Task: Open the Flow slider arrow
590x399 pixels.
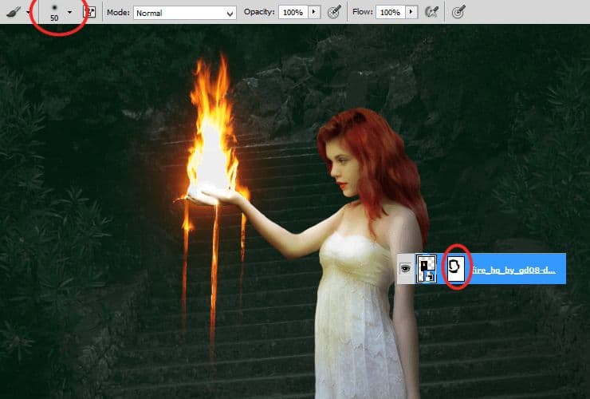Action: tap(411, 13)
